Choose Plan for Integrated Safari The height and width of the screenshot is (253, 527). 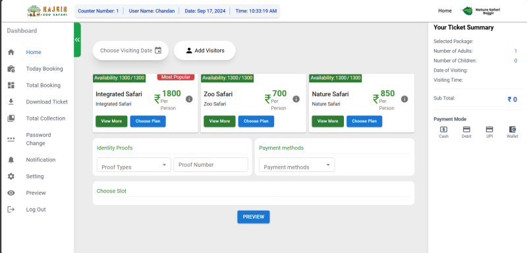click(x=148, y=121)
